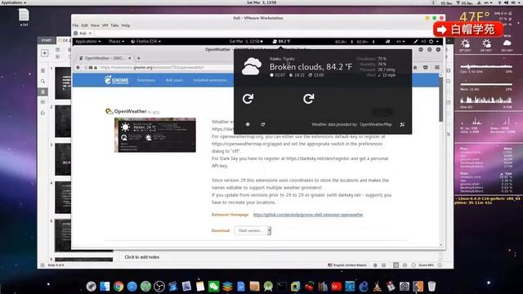The height and width of the screenshot is (294, 523).
Task: Open Finder from the dock
Action: tap(105, 286)
